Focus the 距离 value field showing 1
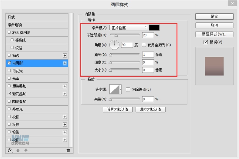239x159 pixels. (x=148, y=54)
